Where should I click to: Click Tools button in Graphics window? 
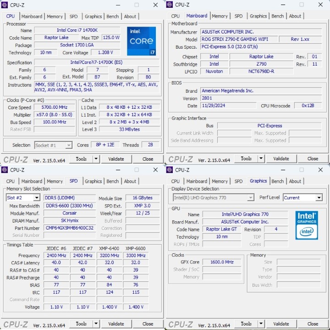click(246, 324)
